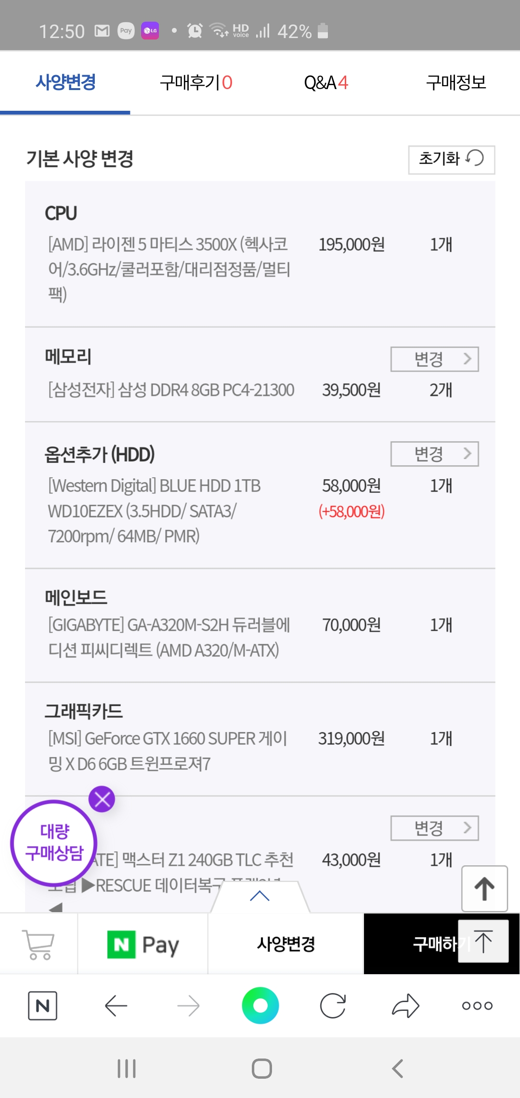Open 변경 option for 메모리
Image resolution: width=520 pixels, height=1098 pixels.
[x=434, y=359]
